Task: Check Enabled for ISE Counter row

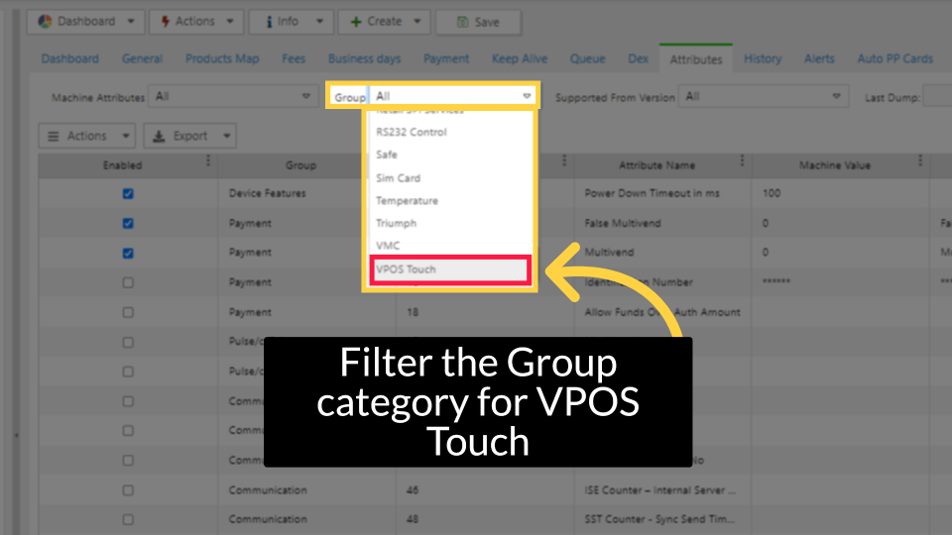Action: [x=128, y=490]
